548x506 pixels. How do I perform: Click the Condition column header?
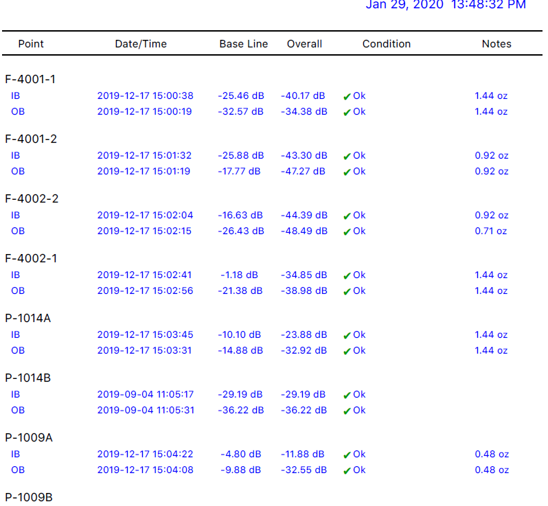(x=387, y=43)
